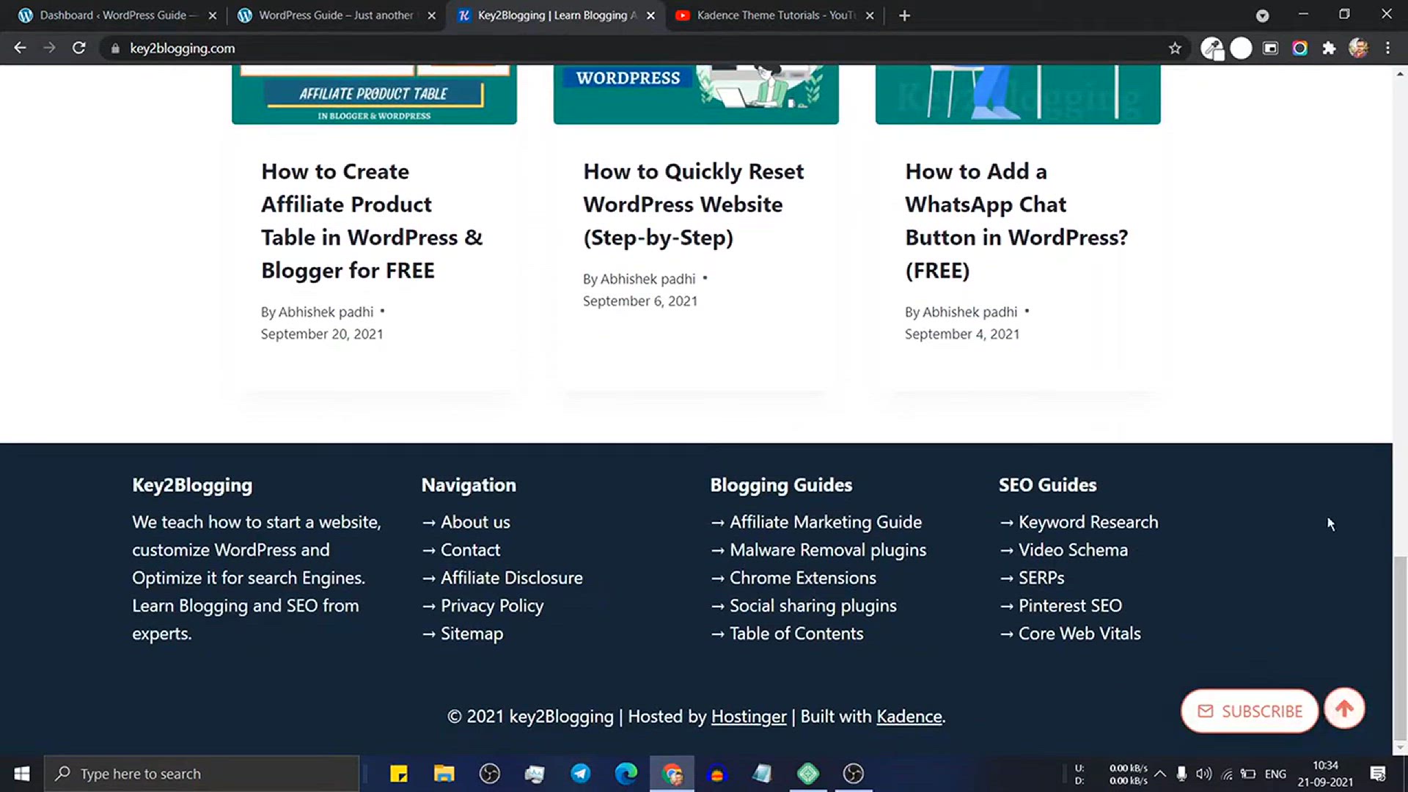1408x792 pixels.
Task: Open a new browser tab
Action: [x=904, y=15]
